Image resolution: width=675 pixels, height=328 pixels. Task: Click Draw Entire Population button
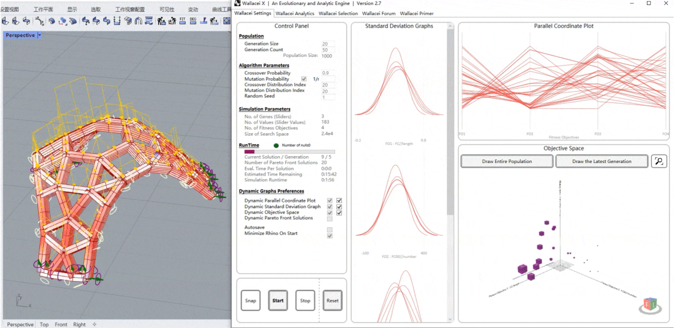point(507,161)
